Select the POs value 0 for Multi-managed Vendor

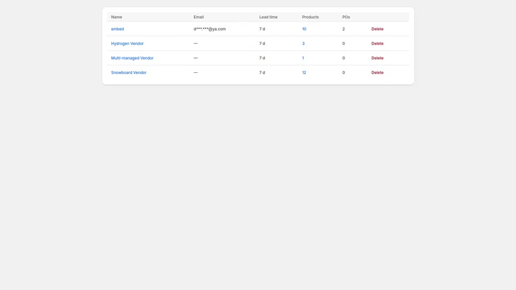[x=343, y=58]
